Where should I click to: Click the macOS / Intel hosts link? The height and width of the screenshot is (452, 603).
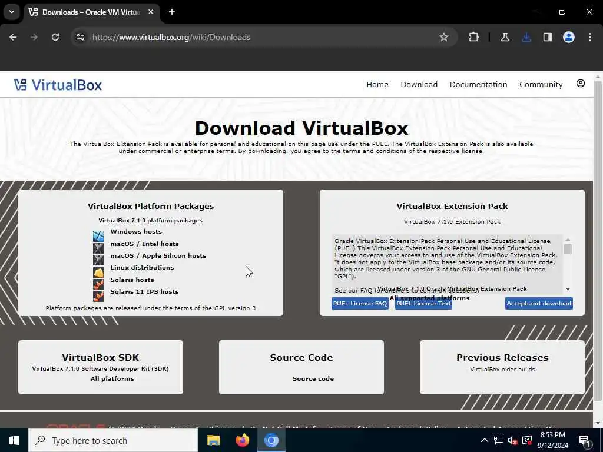coord(145,244)
